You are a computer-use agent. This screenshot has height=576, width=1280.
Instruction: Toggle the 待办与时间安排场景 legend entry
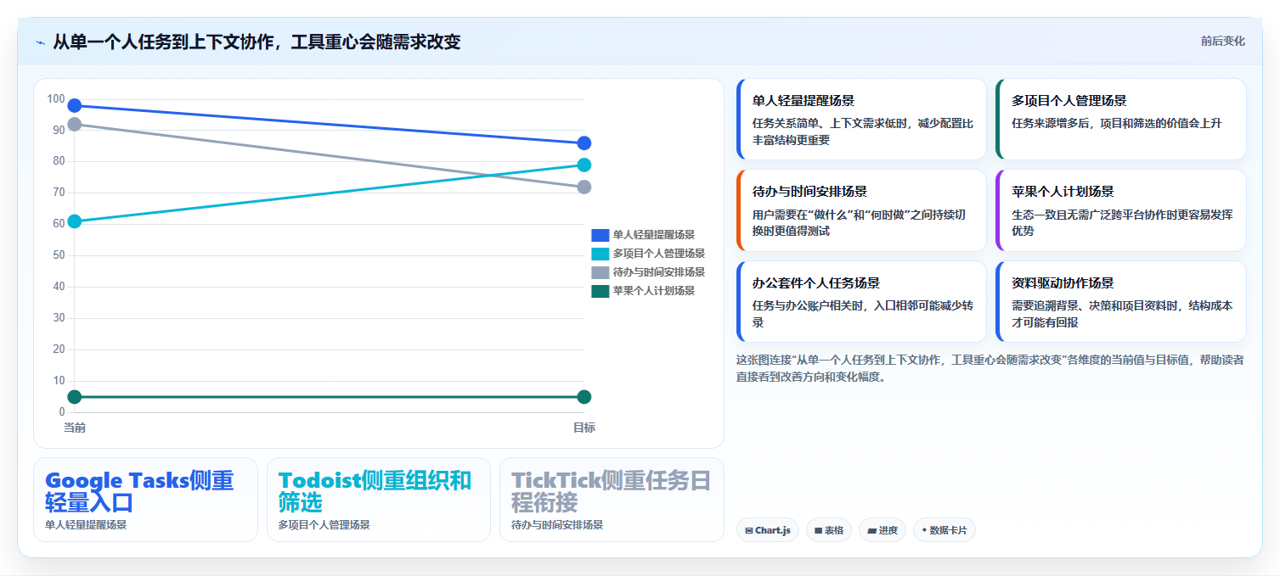[648, 272]
